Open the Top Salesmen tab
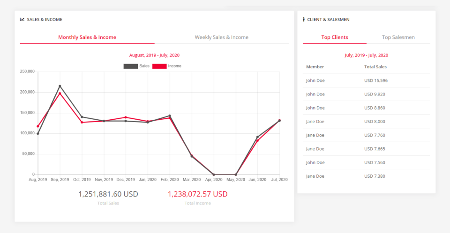 398,37
